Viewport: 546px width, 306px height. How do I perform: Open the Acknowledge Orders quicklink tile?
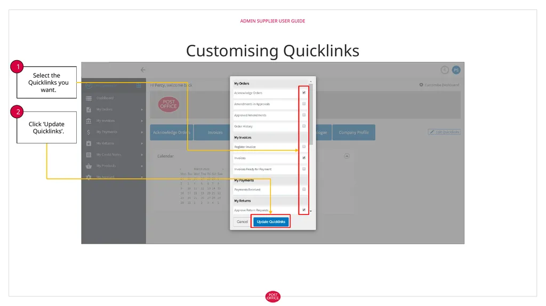(x=171, y=133)
